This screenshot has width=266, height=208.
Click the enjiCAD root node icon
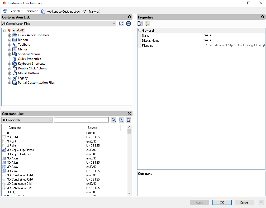[9, 30]
